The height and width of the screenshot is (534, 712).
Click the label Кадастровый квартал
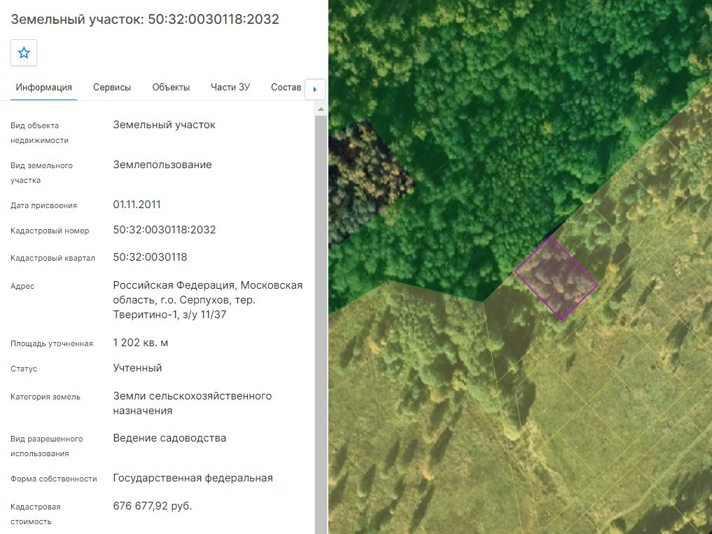pyautogui.click(x=53, y=258)
